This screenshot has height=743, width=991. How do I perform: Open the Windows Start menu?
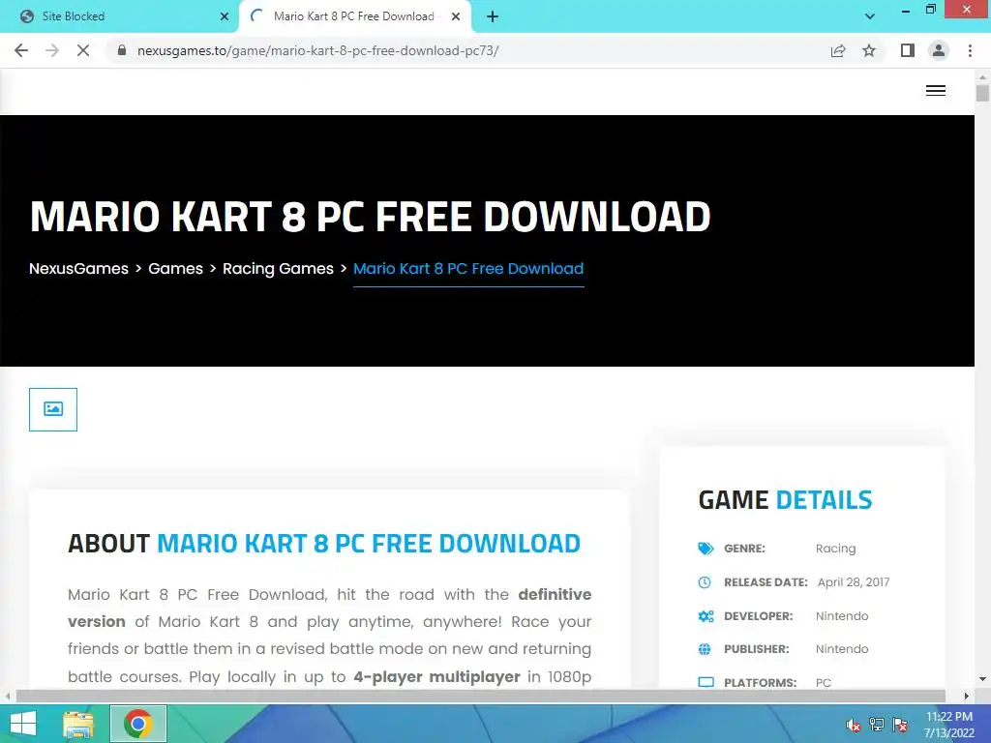click(x=23, y=724)
